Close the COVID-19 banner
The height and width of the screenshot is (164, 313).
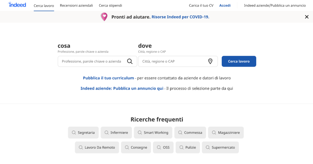307,17
